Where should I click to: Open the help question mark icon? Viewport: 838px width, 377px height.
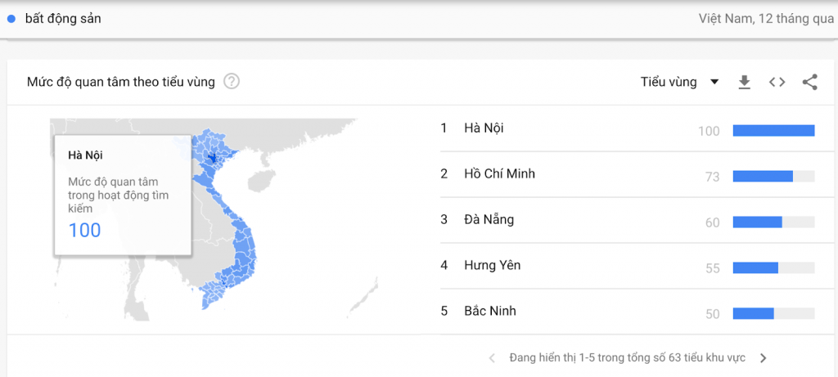coord(232,82)
